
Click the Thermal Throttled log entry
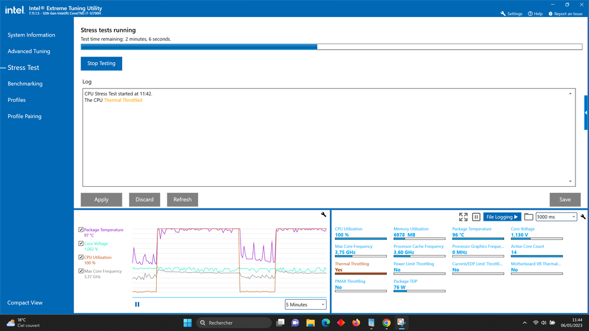coord(123,100)
